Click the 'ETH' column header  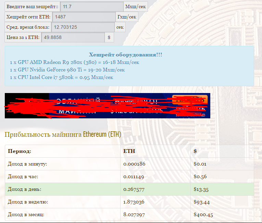(129, 151)
